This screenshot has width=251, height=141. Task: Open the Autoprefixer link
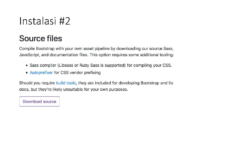41,73
